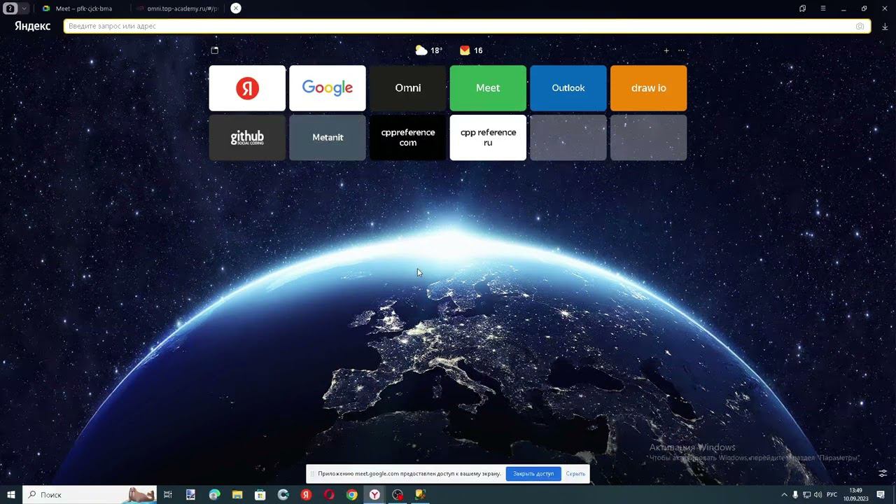Click Закрыть доступ button
Screen dimensions: 896x504
tap(533, 474)
